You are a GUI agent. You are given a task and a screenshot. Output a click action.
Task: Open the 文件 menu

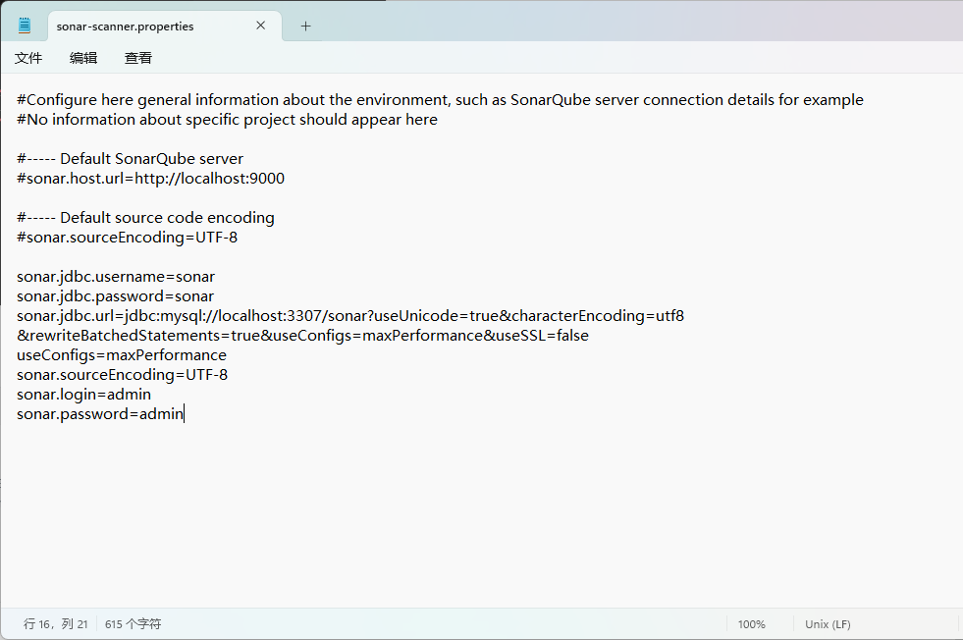click(x=28, y=58)
